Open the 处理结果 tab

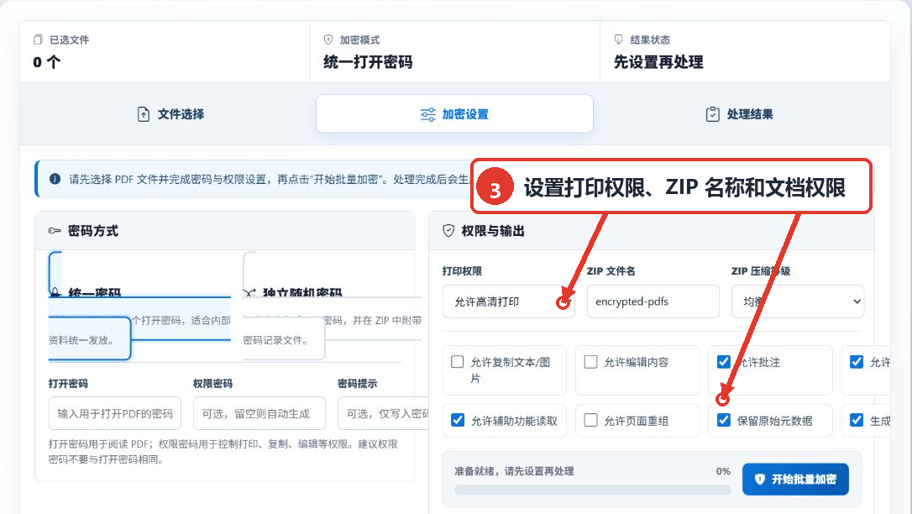739,114
